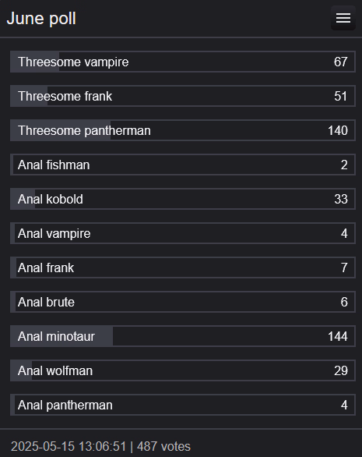
Task: Select the Anal pantherman option
Action: pyautogui.click(x=183, y=405)
